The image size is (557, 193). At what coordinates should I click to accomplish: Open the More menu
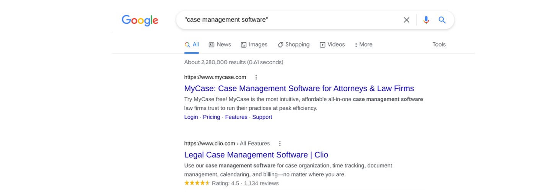point(363,45)
